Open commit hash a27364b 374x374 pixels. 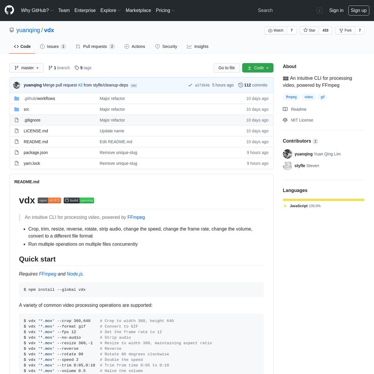[x=202, y=85]
